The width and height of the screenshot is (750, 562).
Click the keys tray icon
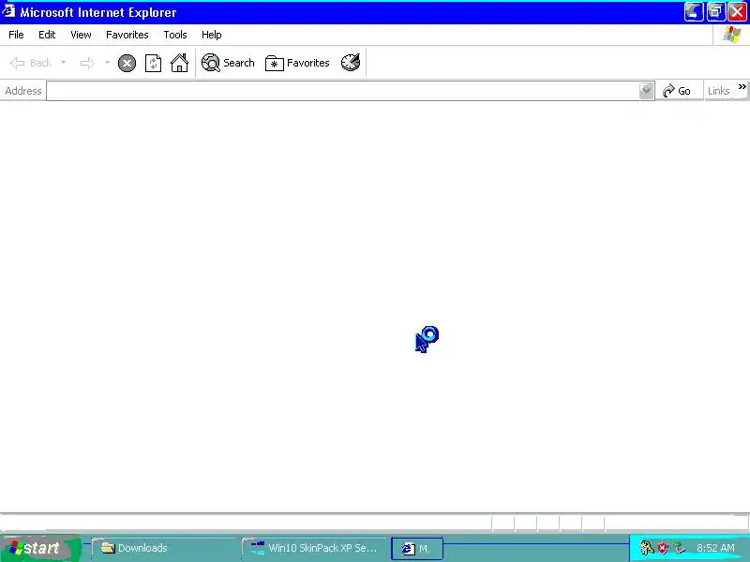coord(646,547)
